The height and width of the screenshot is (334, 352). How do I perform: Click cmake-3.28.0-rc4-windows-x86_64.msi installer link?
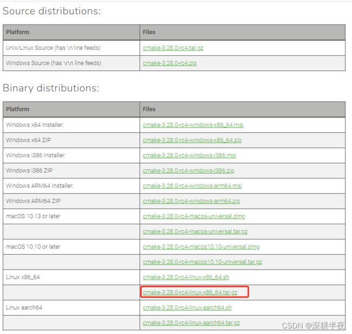[193, 125]
